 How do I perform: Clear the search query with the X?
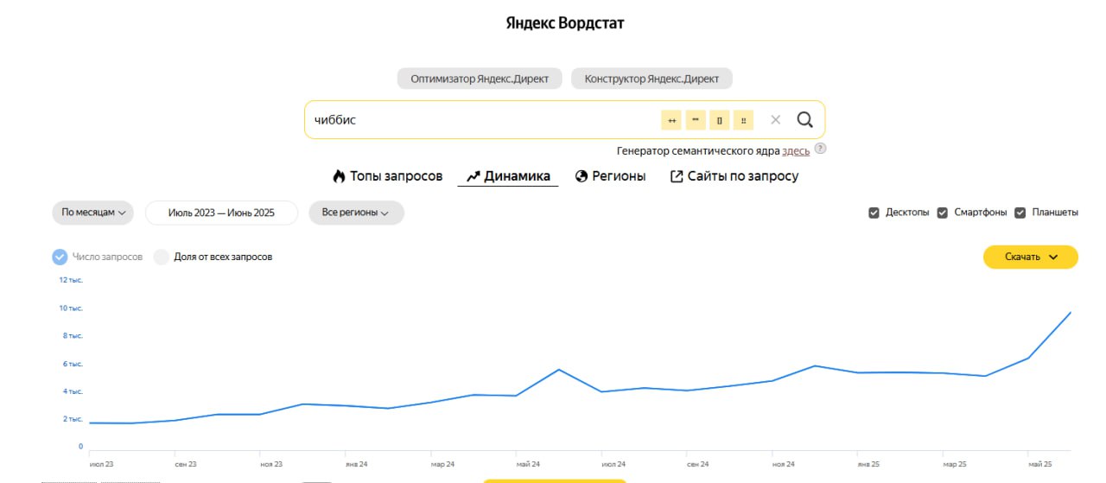[775, 120]
